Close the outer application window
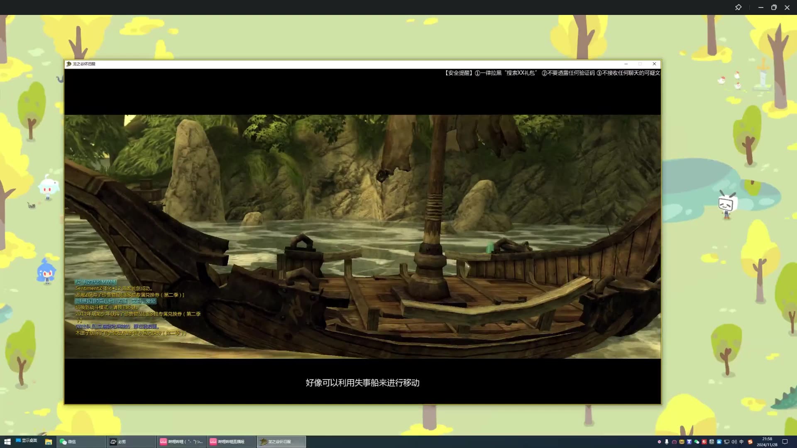Screen dimensions: 797x448 pyautogui.click(x=787, y=7)
